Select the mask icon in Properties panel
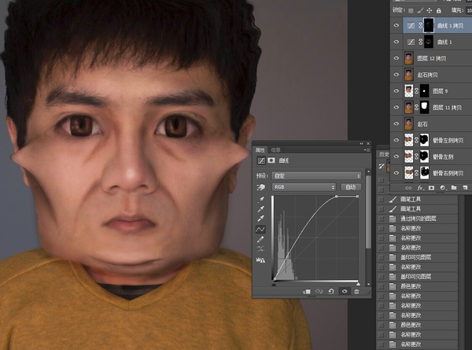The width and height of the screenshot is (472, 350). (x=271, y=160)
